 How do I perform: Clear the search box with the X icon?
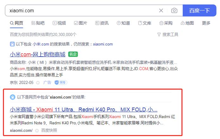161,10
